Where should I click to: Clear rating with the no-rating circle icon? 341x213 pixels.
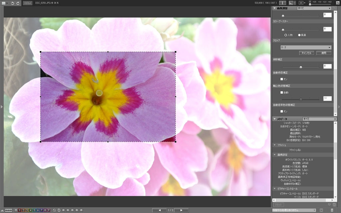point(54,210)
